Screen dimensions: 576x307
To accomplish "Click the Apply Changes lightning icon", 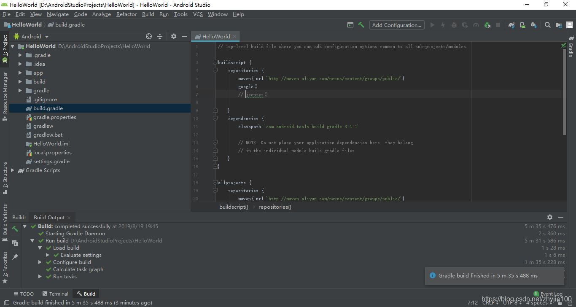I will click(443, 25).
